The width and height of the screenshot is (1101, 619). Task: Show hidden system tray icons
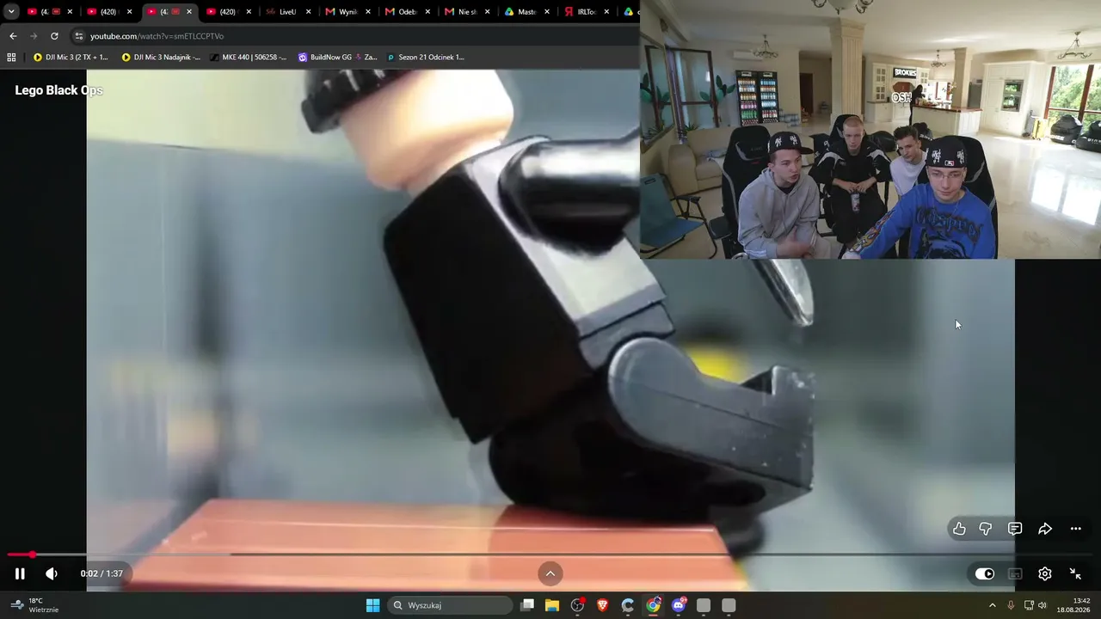pyautogui.click(x=992, y=605)
